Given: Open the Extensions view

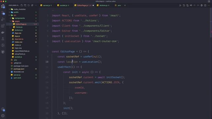Looking at the screenshot, I should coord(3,26).
